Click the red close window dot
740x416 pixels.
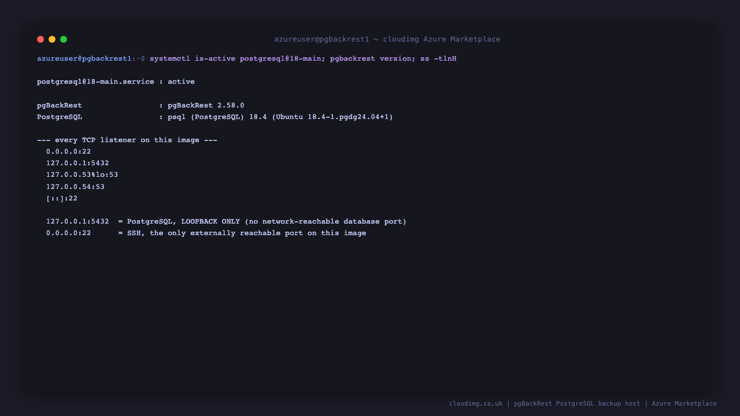(40, 39)
